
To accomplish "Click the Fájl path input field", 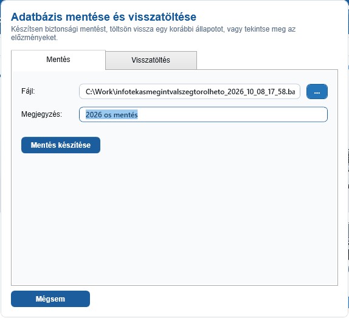I will pyautogui.click(x=190, y=91).
